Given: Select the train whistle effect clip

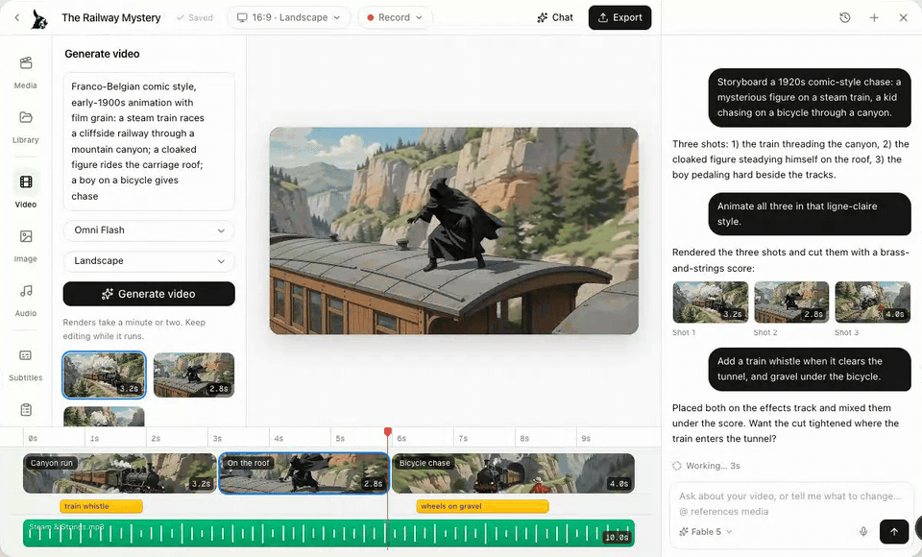Looking at the screenshot, I should click(101, 506).
